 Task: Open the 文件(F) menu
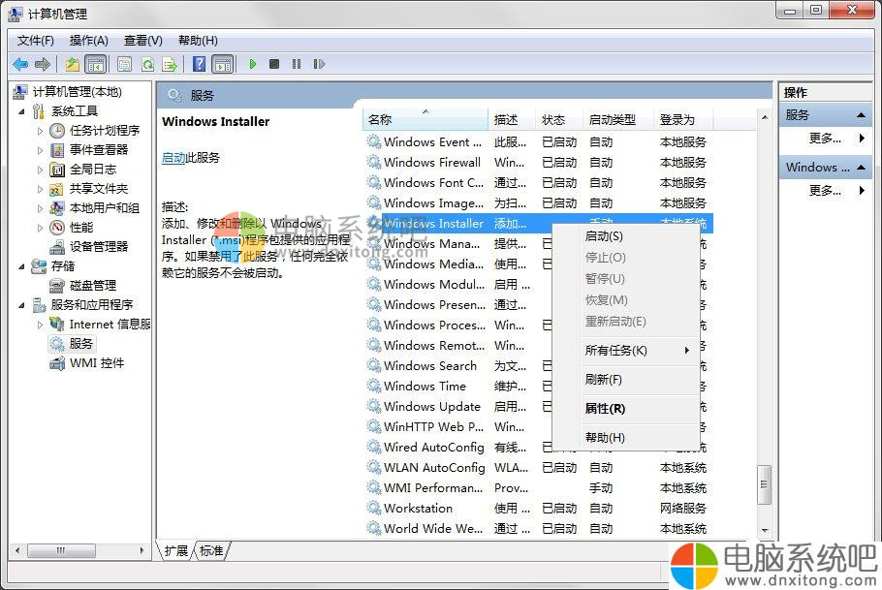click(36, 41)
